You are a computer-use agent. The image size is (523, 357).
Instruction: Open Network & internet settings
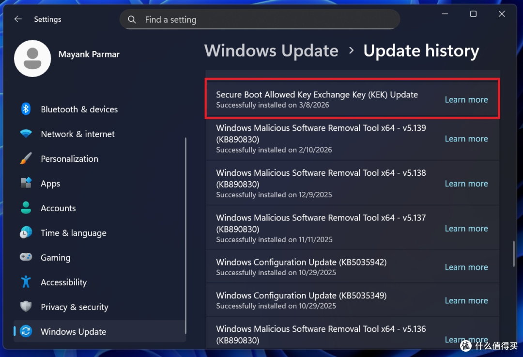77,134
